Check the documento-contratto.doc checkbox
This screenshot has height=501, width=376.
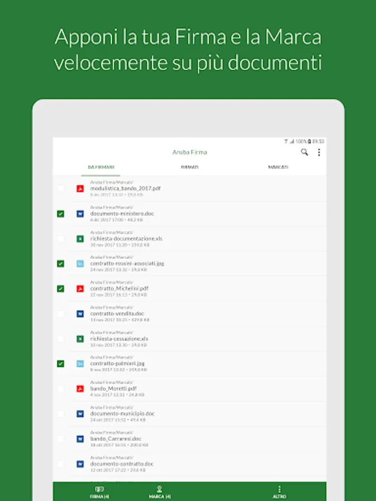[60, 464]
